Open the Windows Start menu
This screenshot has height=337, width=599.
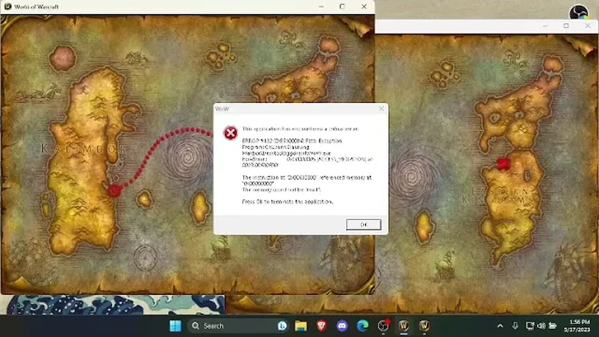(x=175, y=326)
